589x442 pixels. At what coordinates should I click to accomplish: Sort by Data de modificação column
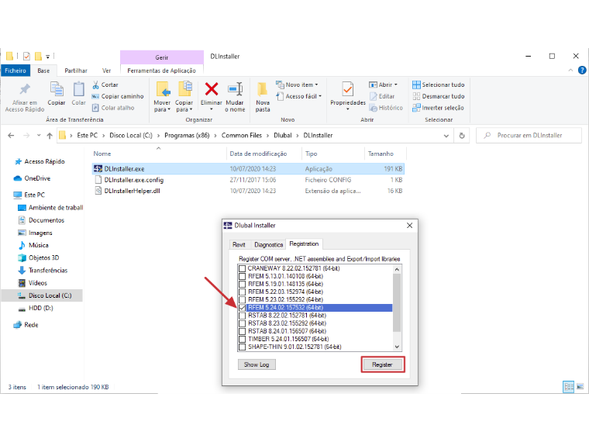pos(258,154)
